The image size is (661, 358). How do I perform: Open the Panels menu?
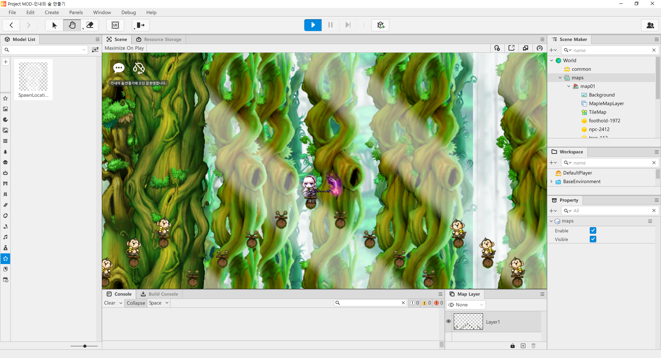[x=76, y=12]
